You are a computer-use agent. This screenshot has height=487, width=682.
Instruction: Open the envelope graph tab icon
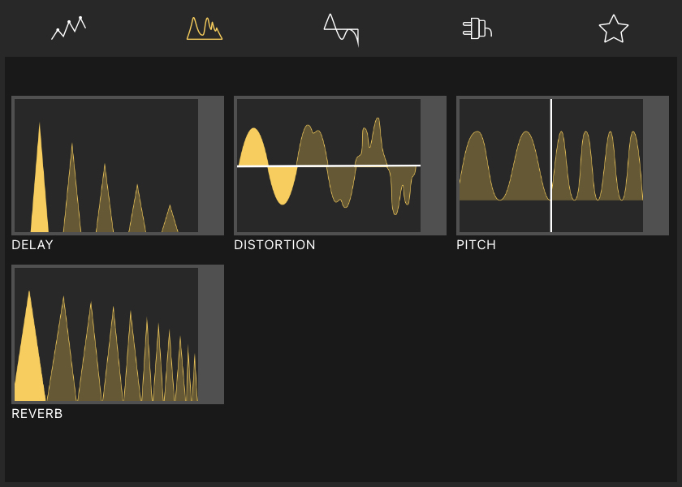[x=68, y=28]
